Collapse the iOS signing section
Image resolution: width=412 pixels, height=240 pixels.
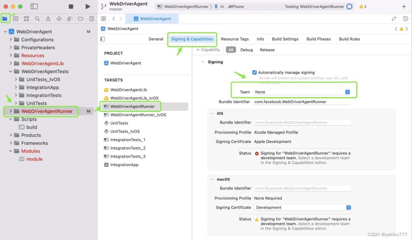212,113
